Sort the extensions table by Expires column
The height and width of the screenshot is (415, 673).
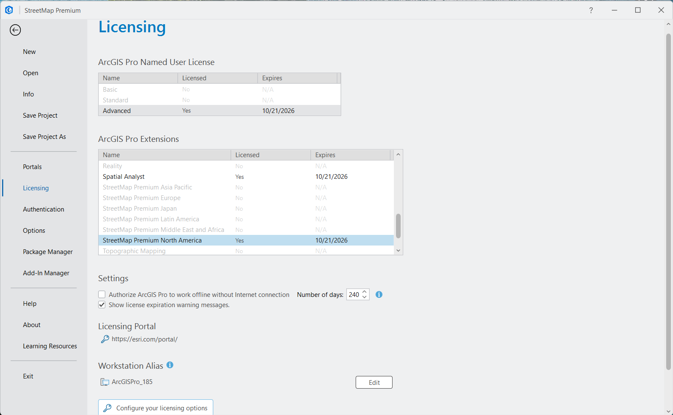(x=351, y=155)
